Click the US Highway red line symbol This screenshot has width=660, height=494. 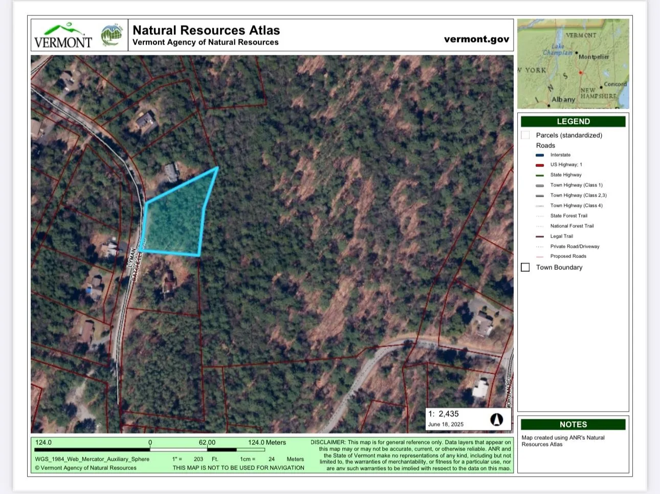540,165
